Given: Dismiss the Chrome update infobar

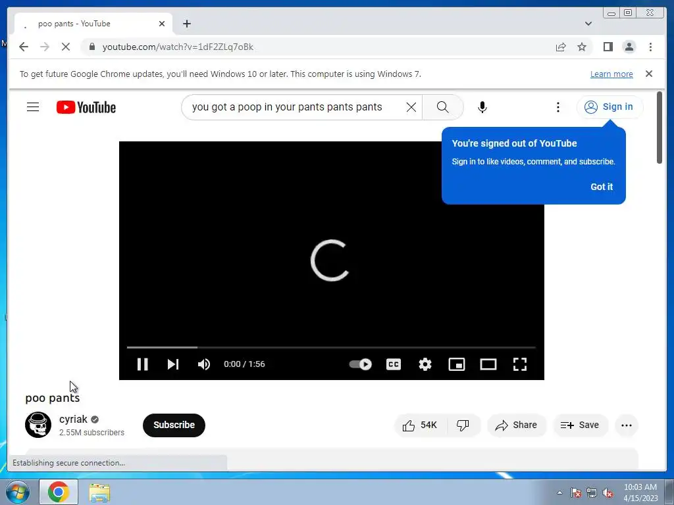Looking at the screenshot, I should pos(649,74).
